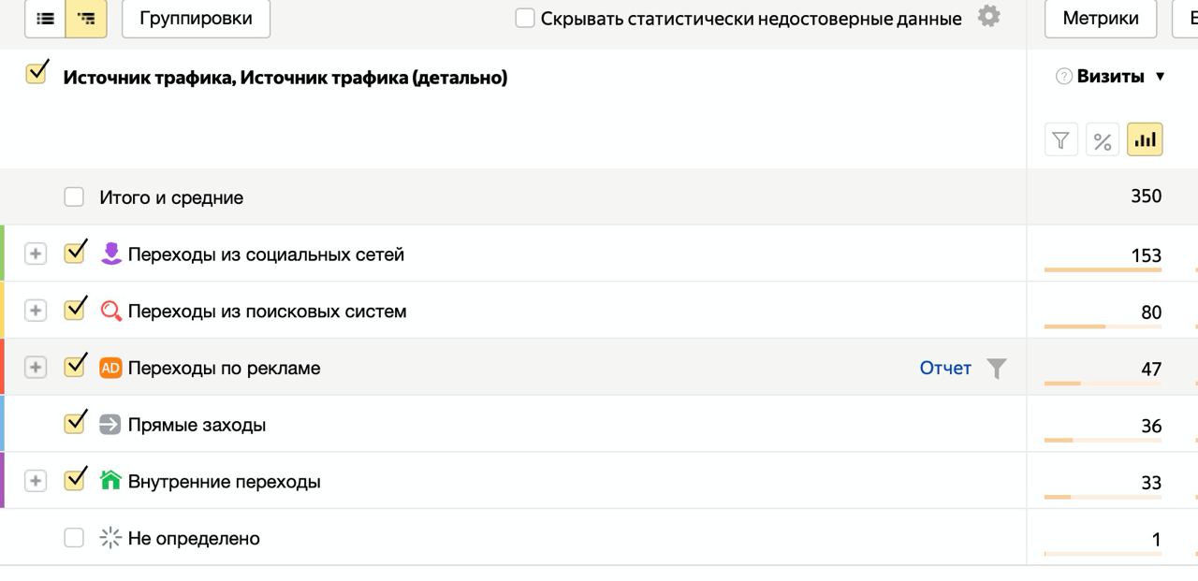
Task: Open the Метрики button
Action: pos(1101,18)
